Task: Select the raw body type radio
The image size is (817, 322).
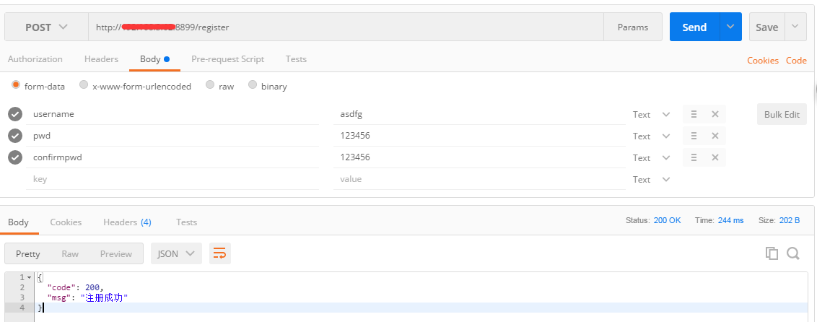Action: pyautogui.click(x=210, y=85)
